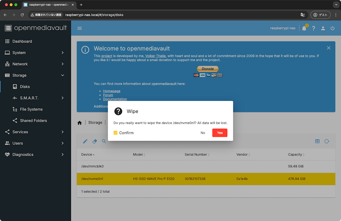Follow the Homepage link
The image size is (341, 221).
pyautogui.click(x=112, y=91)
